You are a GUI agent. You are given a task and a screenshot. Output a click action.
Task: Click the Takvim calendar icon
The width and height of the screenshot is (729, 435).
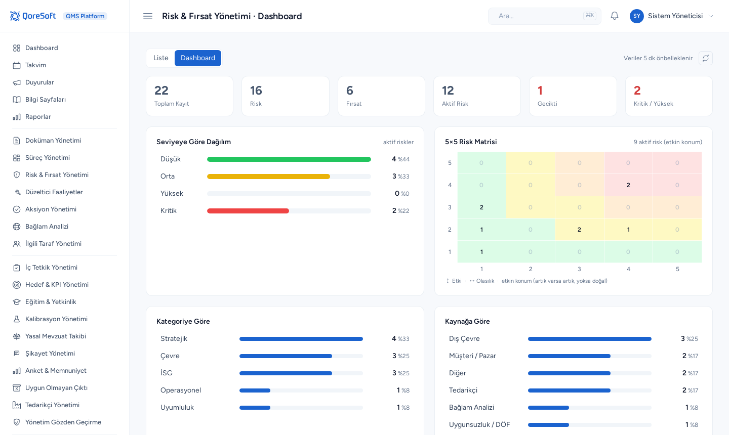pos(17,65)
